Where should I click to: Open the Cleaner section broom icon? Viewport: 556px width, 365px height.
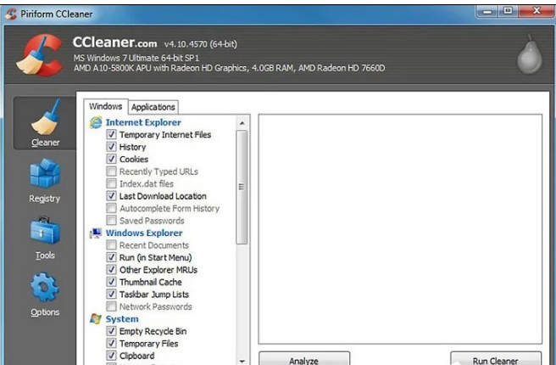(46, 117)
